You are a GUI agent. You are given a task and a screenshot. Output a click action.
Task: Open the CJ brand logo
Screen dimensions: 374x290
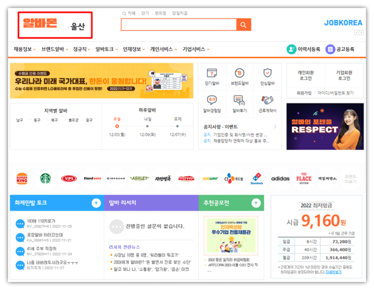[x=234, y=178]
